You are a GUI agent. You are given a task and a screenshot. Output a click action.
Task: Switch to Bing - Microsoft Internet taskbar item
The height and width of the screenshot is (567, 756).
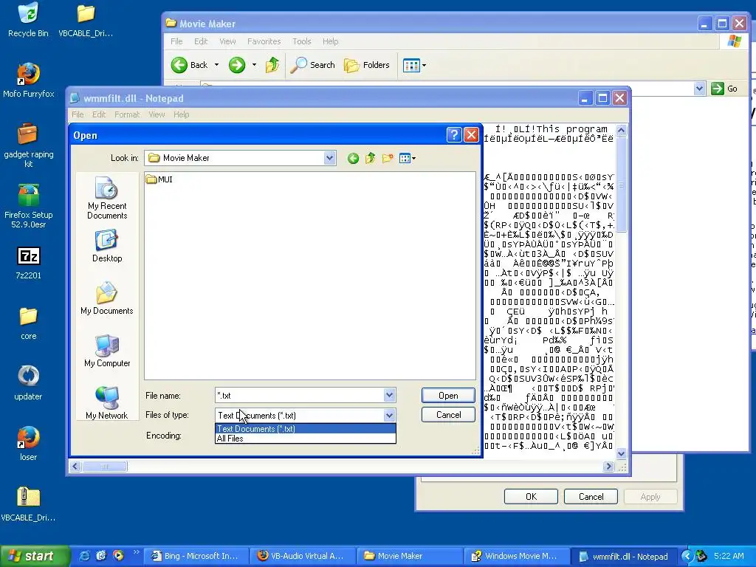coord(196,556)
